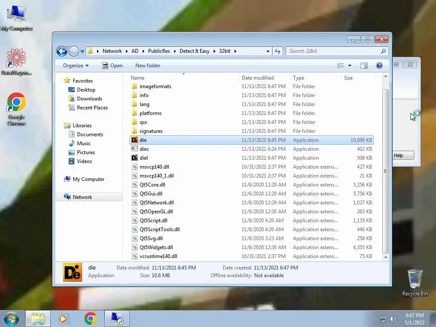Image resolution: width=436 pixels, height=327 pixels.
Task: Navigate to Detect It Easy breadcrumb
Action: pyautogui.click(x=194, y=51)
